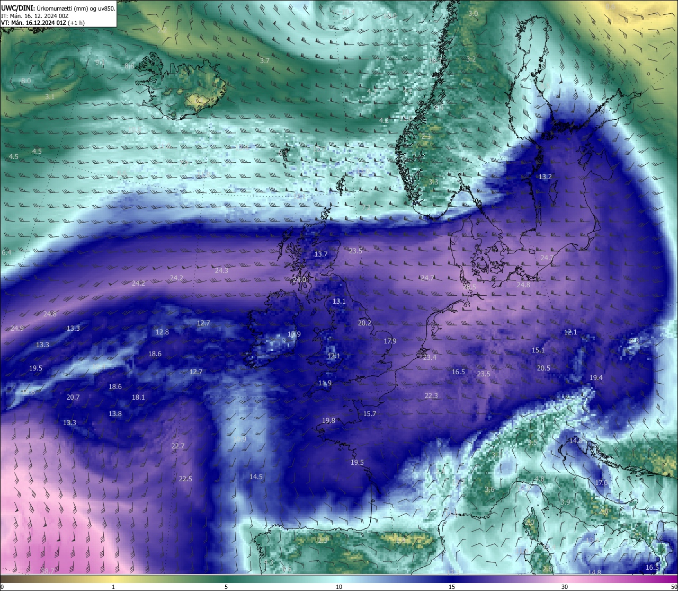Click the 20.7 value on the map
This screenshot has height=591, width=678.
[x=73, y=397]
